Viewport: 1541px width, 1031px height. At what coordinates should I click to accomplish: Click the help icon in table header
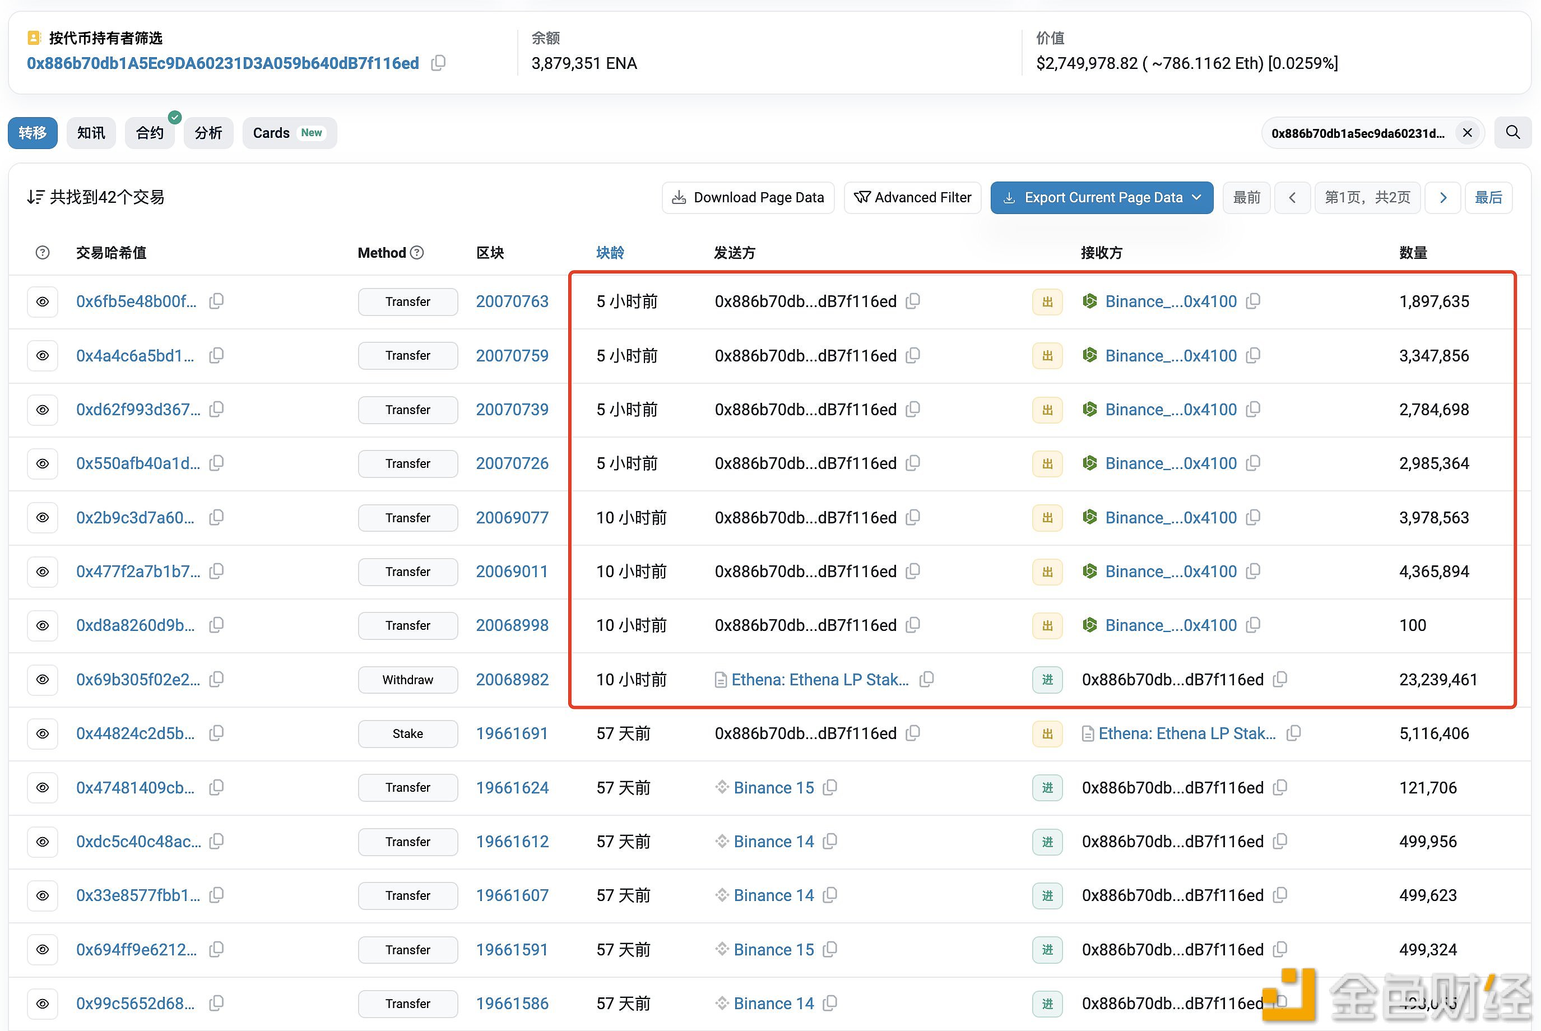point(43,253)
